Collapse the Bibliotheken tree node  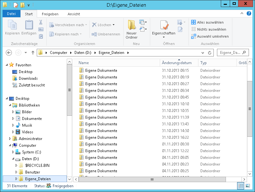point(10,105)
